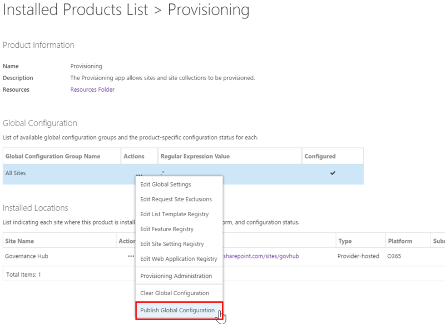
Task: Select Edit Global Settings from the menu
Action: pos(166,185)
